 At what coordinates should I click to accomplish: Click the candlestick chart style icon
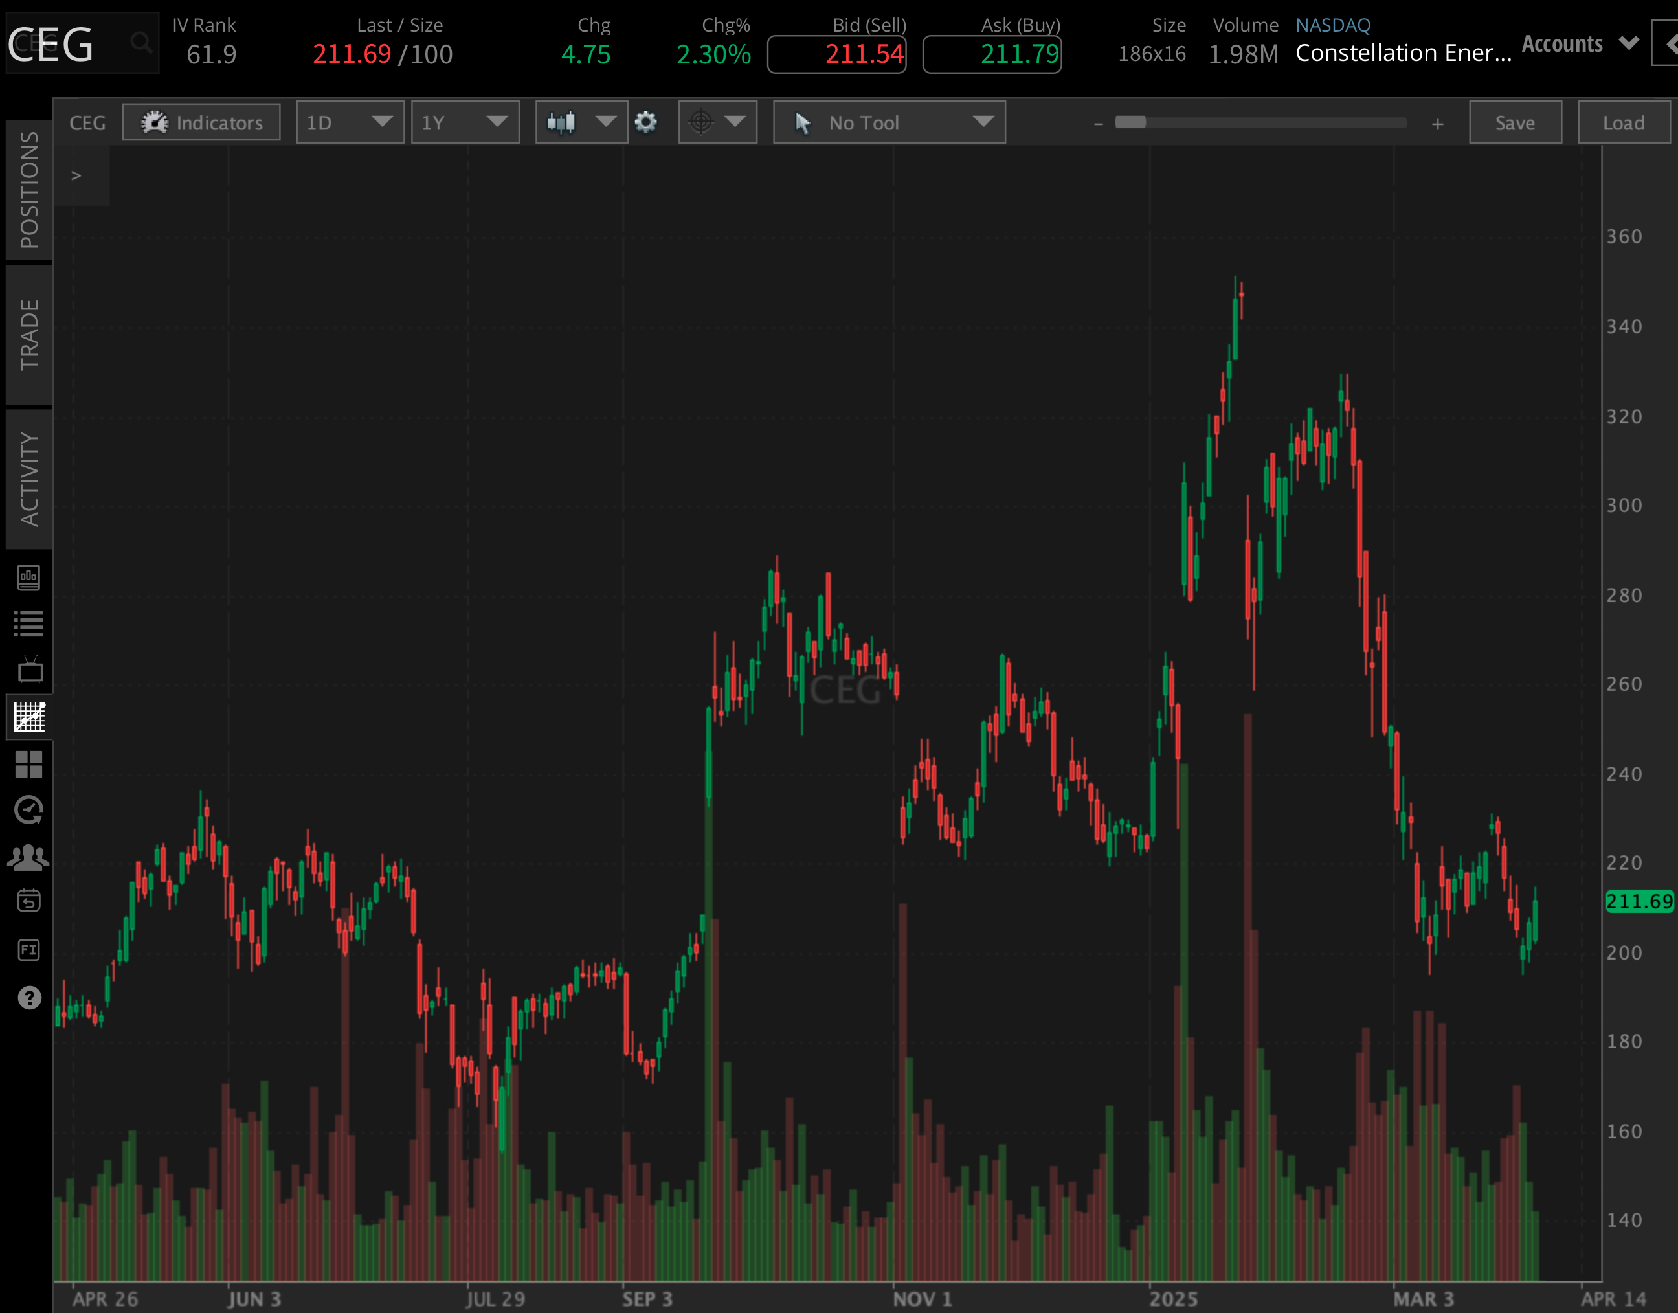561,122
